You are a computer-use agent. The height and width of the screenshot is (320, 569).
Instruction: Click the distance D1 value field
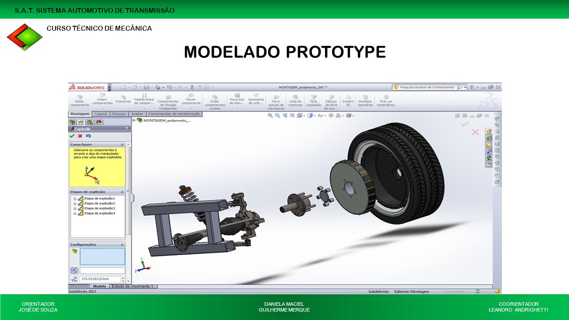click(x=100, y=279)
